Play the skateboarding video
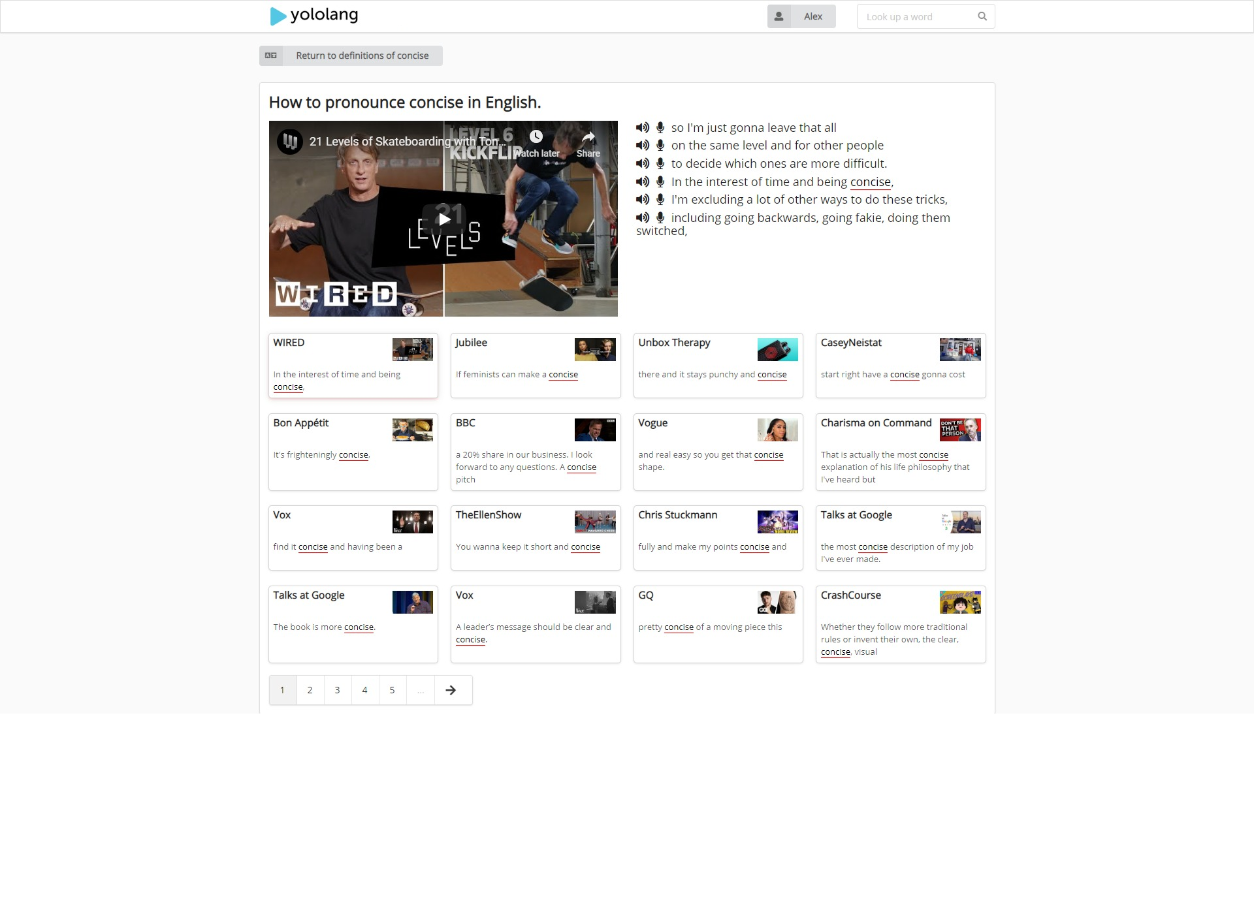The image size is (1254, 912). (x=444, y=219)
